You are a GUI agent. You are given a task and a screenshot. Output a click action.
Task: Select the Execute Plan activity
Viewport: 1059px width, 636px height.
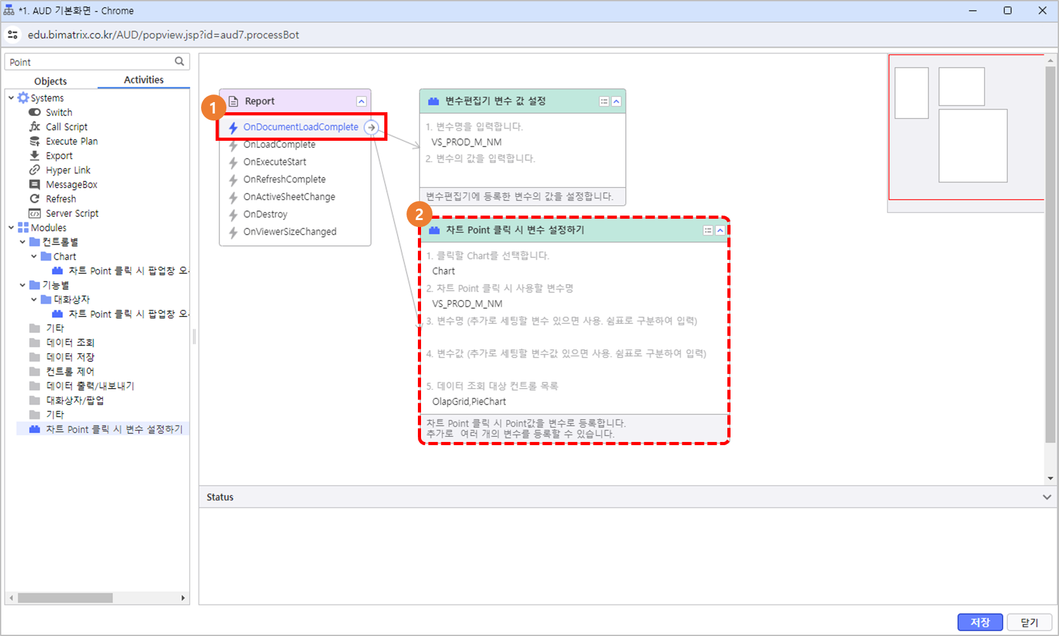point(72,141)
